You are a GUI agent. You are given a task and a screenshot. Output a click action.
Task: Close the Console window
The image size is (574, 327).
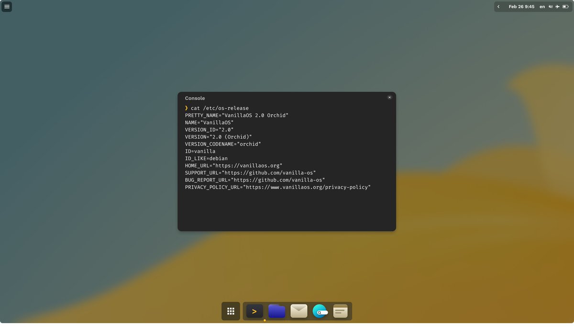click(x=389, y=97)
